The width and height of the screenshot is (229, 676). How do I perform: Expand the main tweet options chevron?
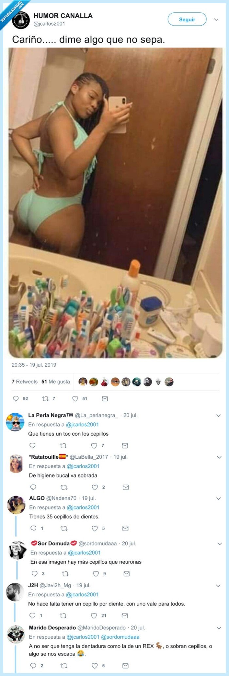[216, 20]
